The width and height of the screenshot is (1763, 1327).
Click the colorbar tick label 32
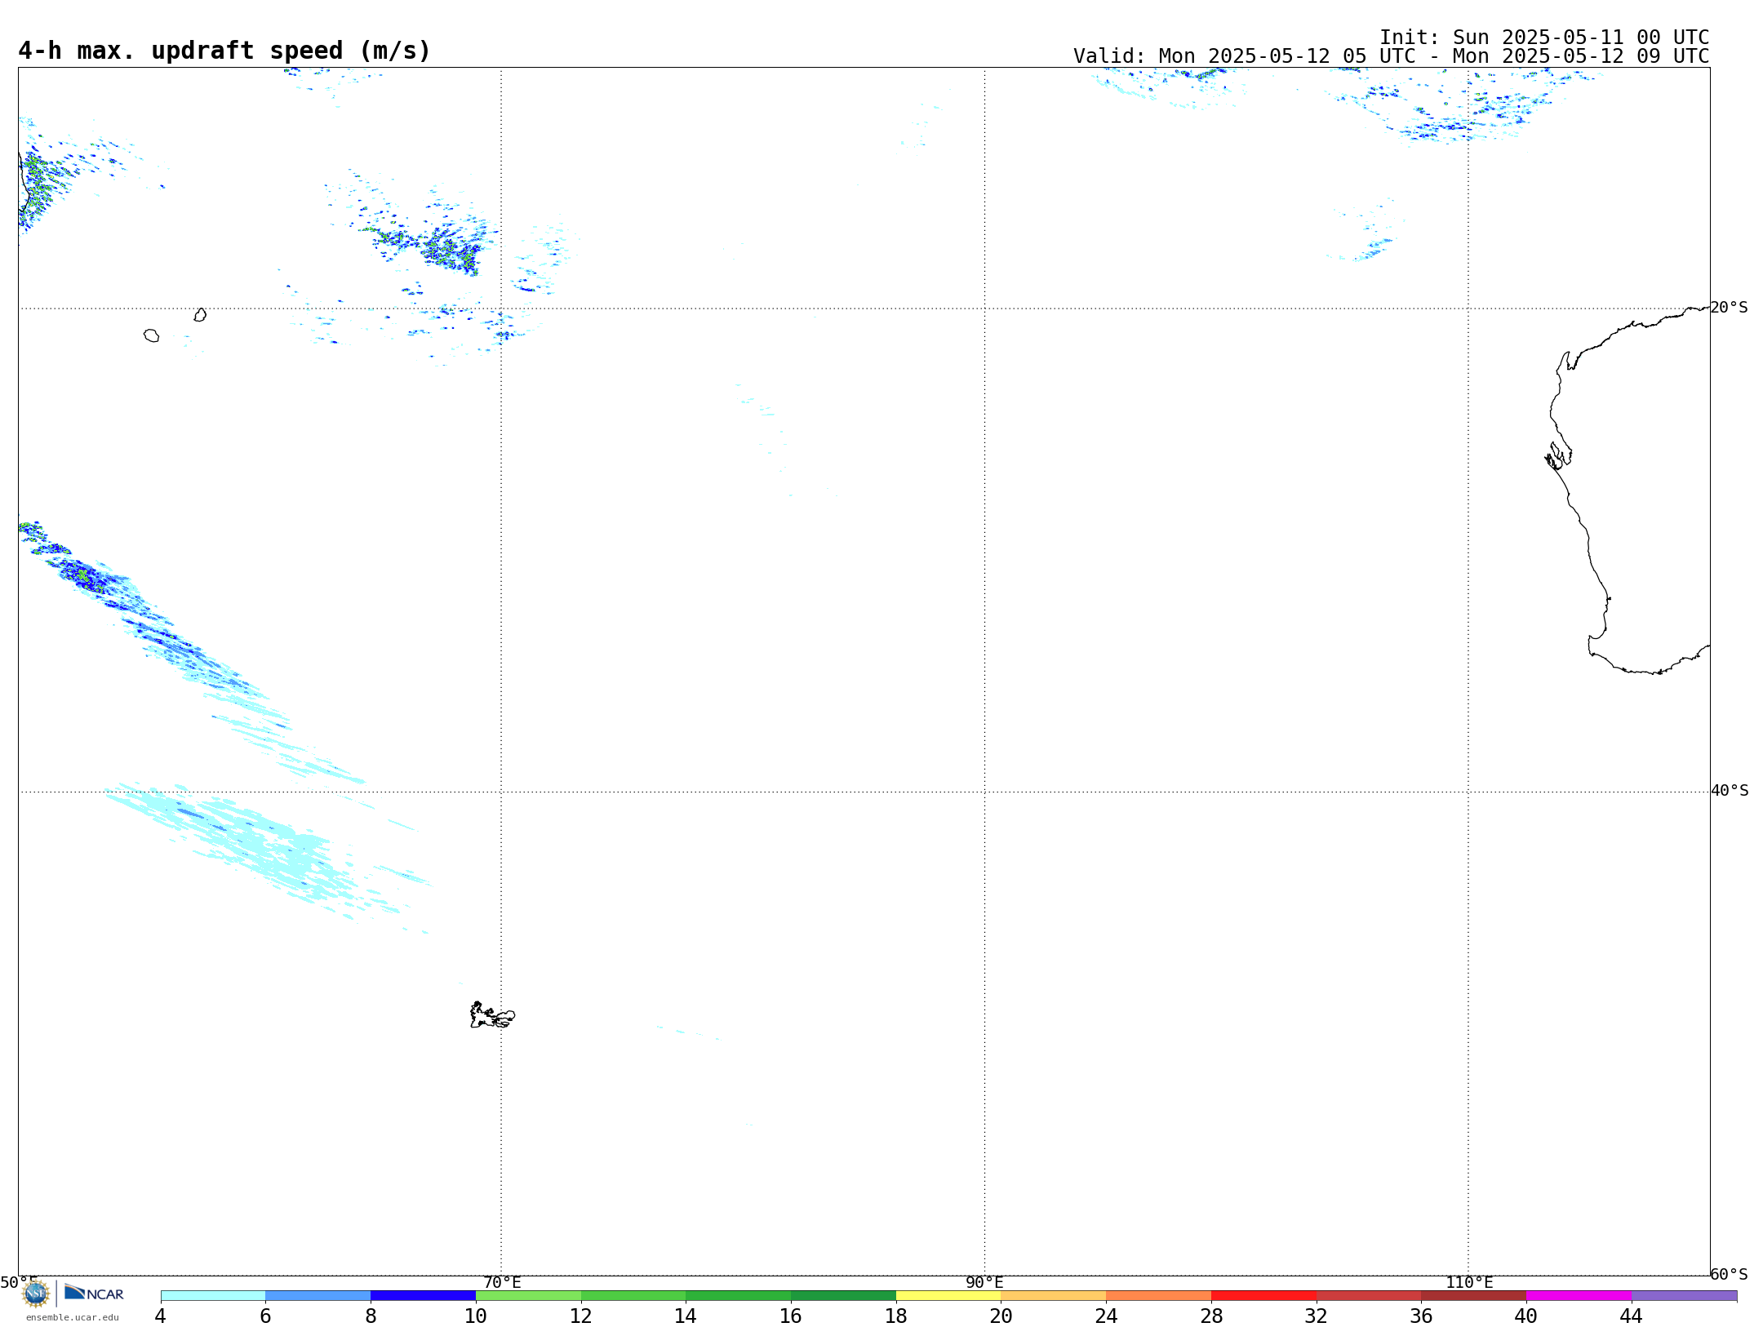(x=1317, y=1316)
